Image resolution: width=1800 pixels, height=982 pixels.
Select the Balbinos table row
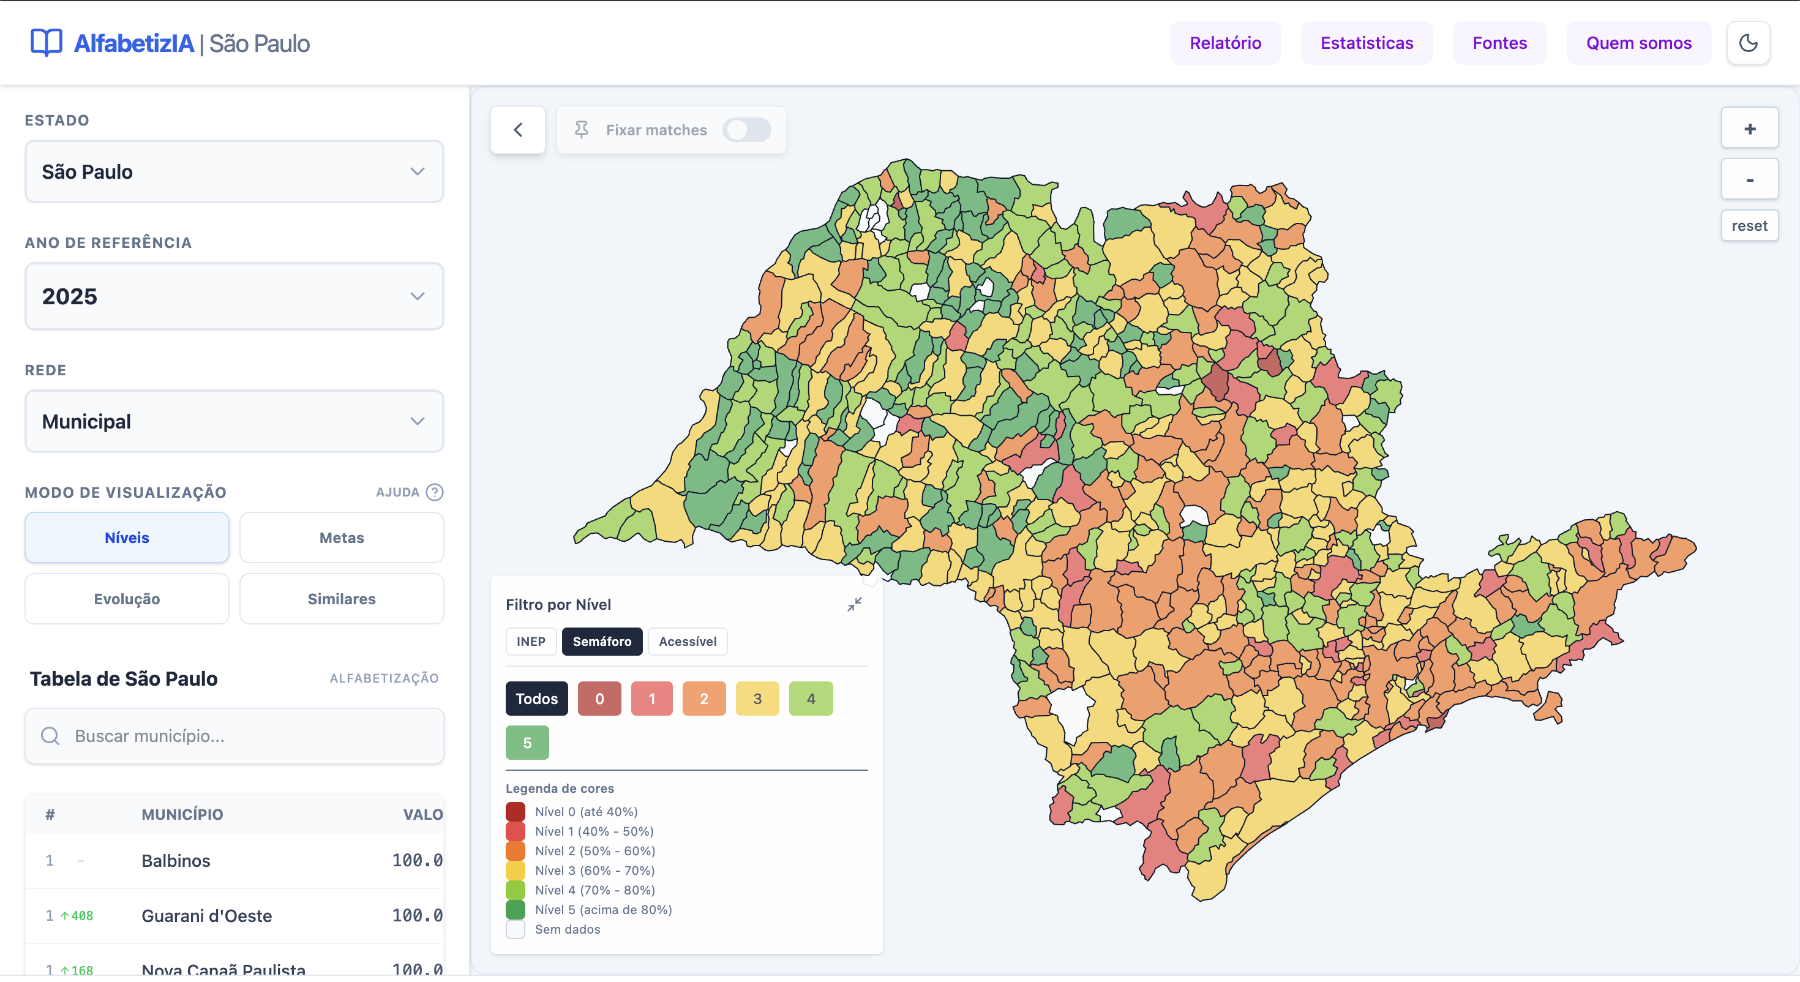pyautogui.click(x=234, y=861)
